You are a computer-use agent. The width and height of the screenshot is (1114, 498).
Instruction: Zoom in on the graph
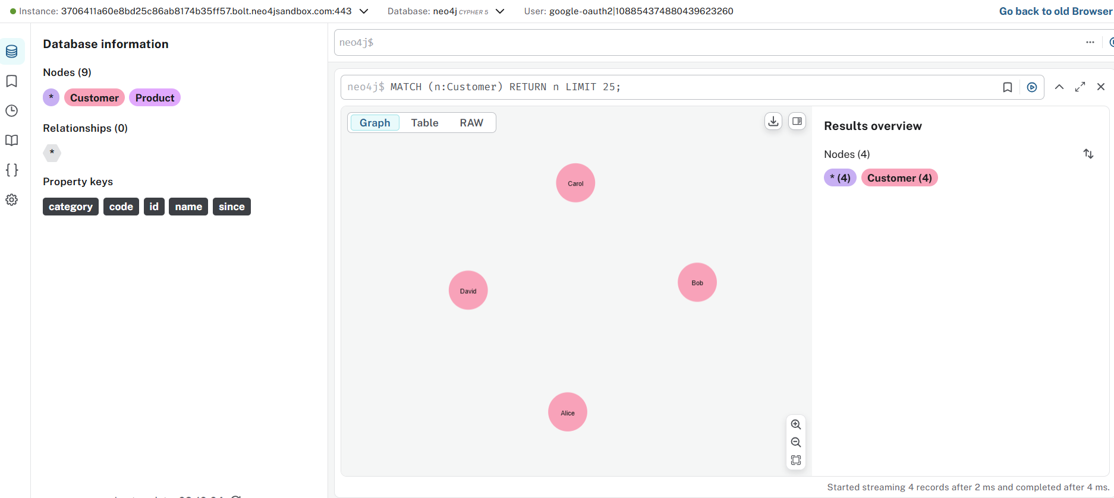click(796, 424)
